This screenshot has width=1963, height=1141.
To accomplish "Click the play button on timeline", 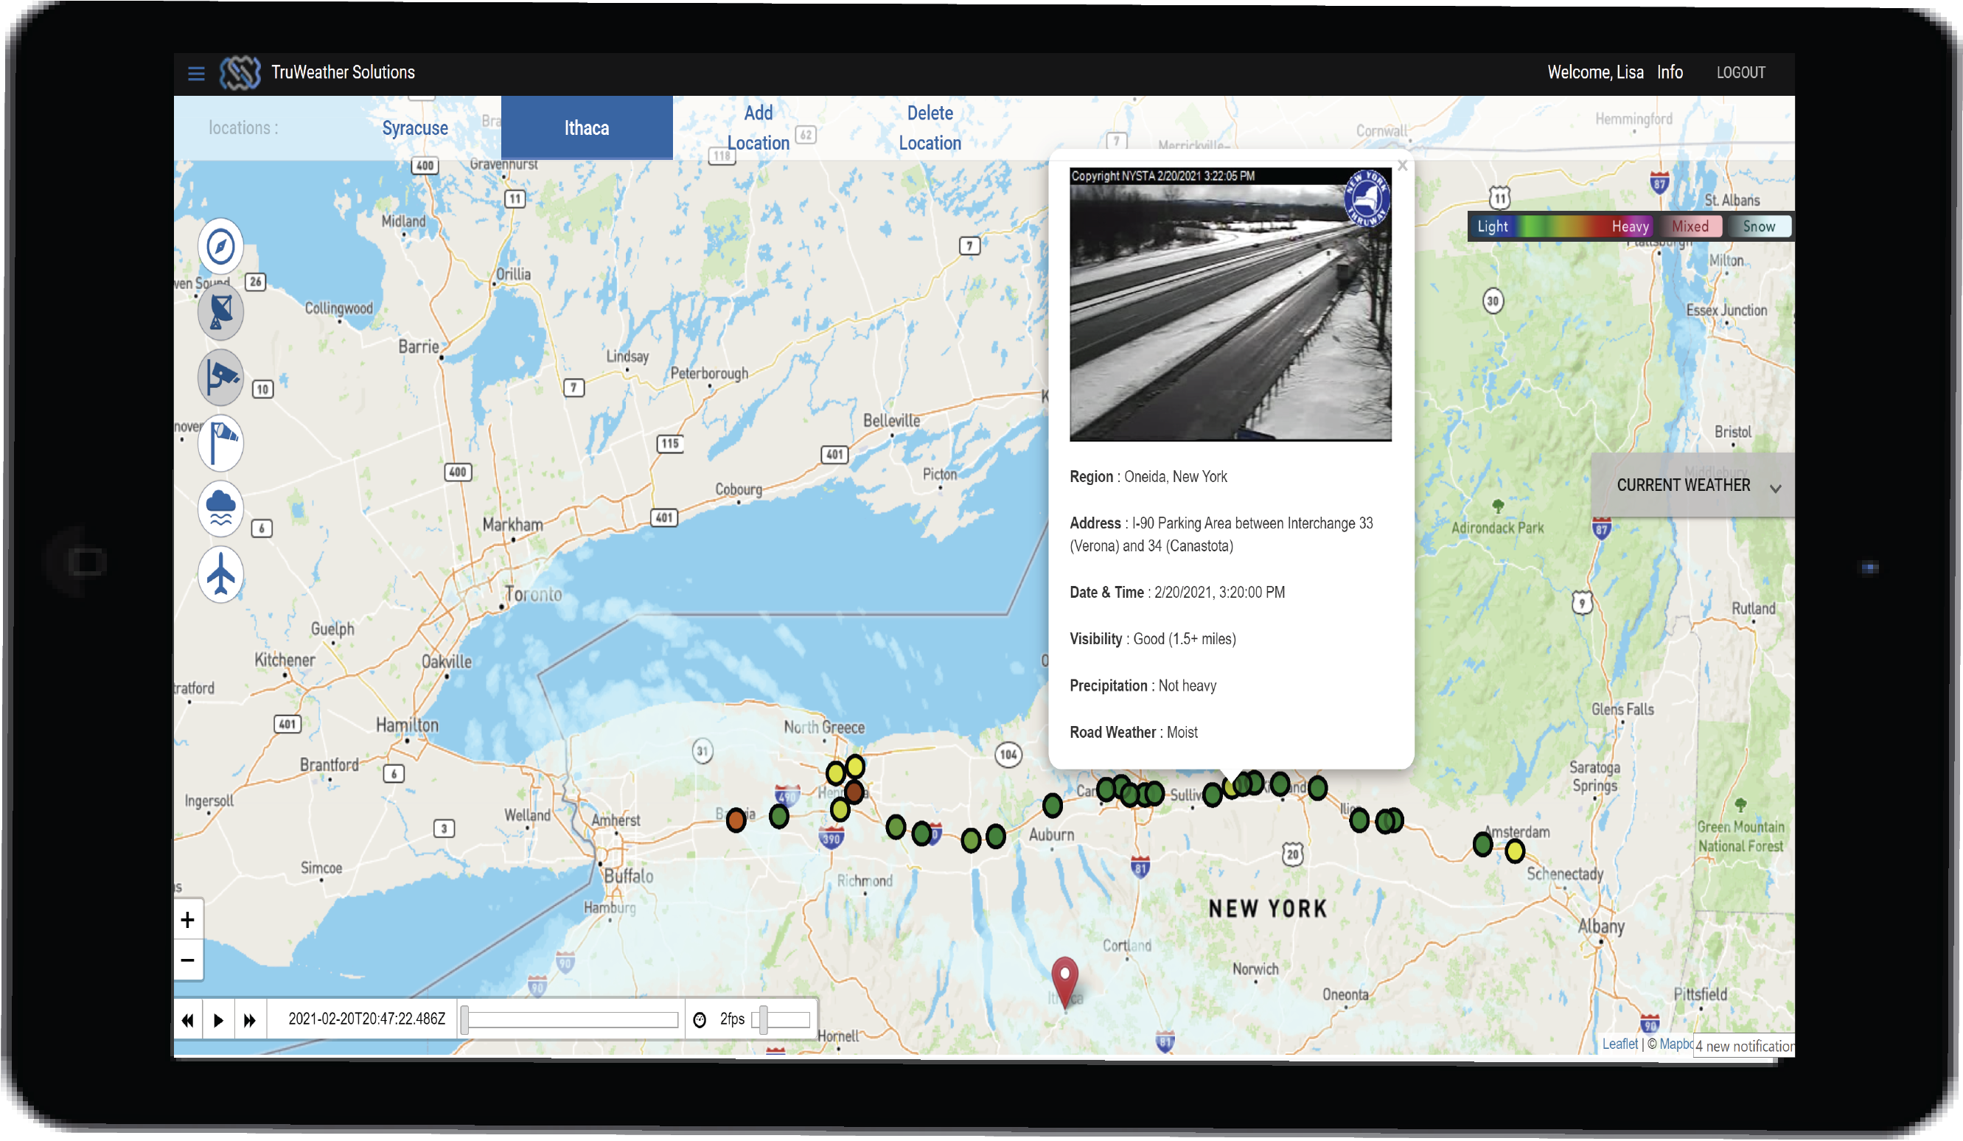I will pyautogui.click(x=217, y=1020).
